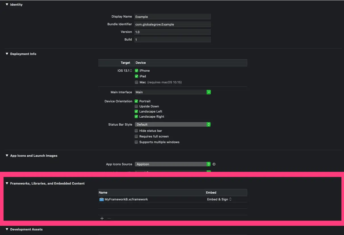Click the Version text field

pos(172,32)
